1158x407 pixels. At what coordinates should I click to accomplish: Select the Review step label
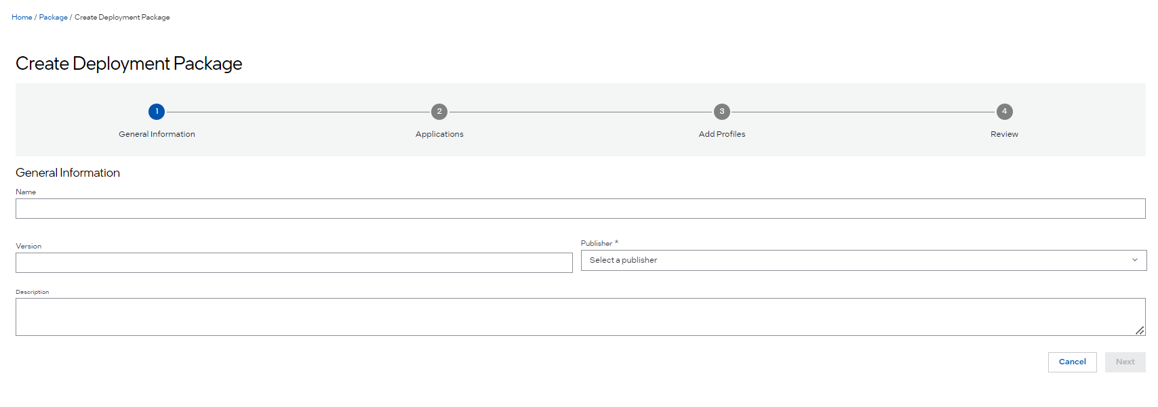coord(1004,134)
